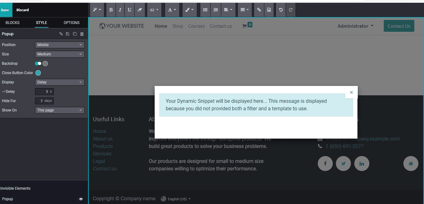Click the Popup link icon
This screenshot has height=204, width=424.
[61, 34]
